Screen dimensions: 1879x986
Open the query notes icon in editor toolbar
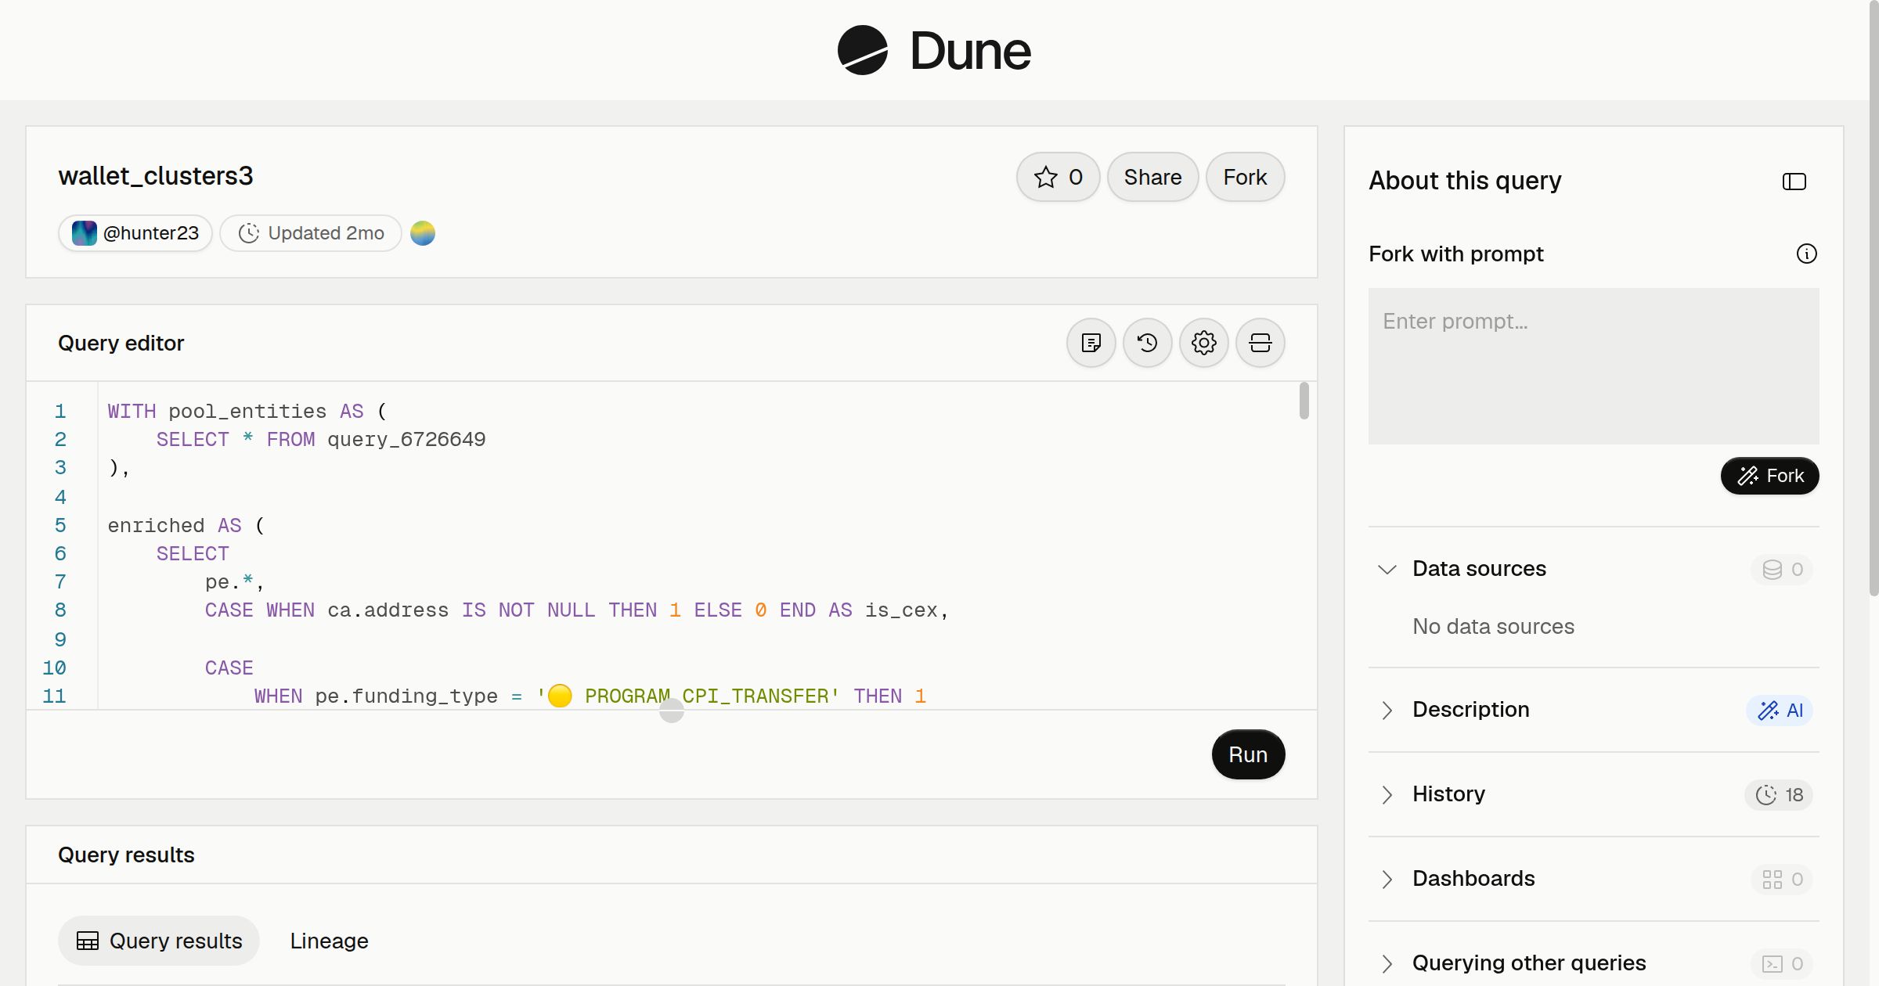pos(1091,343)
